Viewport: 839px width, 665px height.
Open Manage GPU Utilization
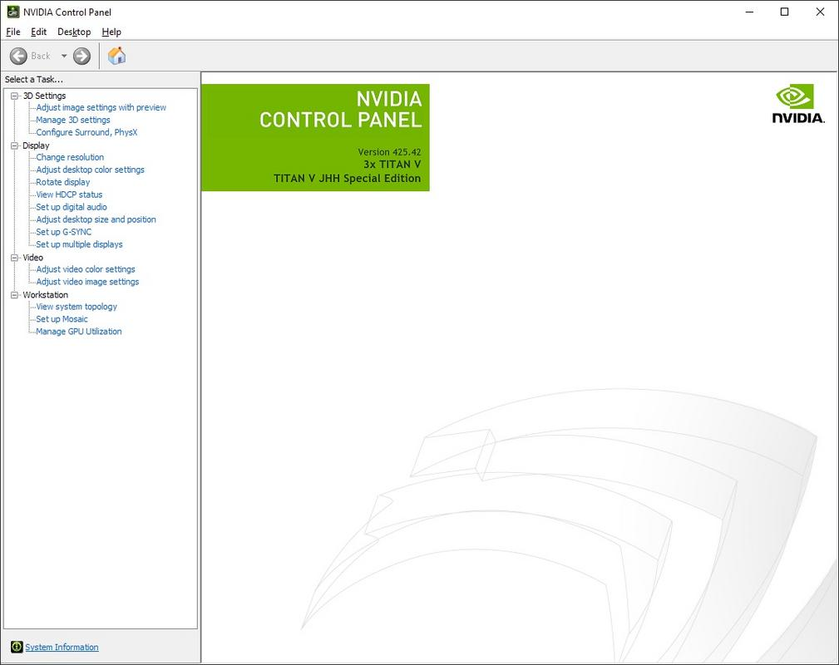(79, 332)
